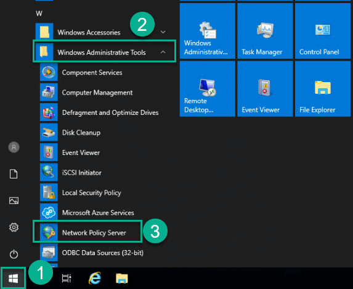Launch Internet Explorer from taskbar
Image resolution: width=353 pixels, height=289 pixels.
[x=95, y=278]
